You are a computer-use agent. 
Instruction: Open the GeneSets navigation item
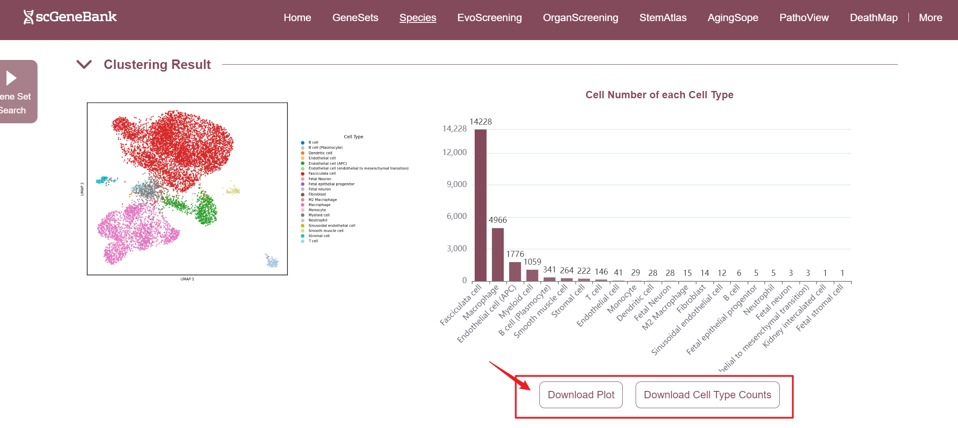[x=355, y=18]
